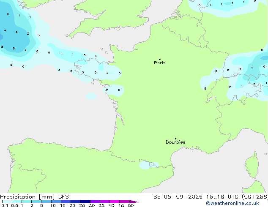
Task: Click the legend value 40
Action: pos(111,205)
